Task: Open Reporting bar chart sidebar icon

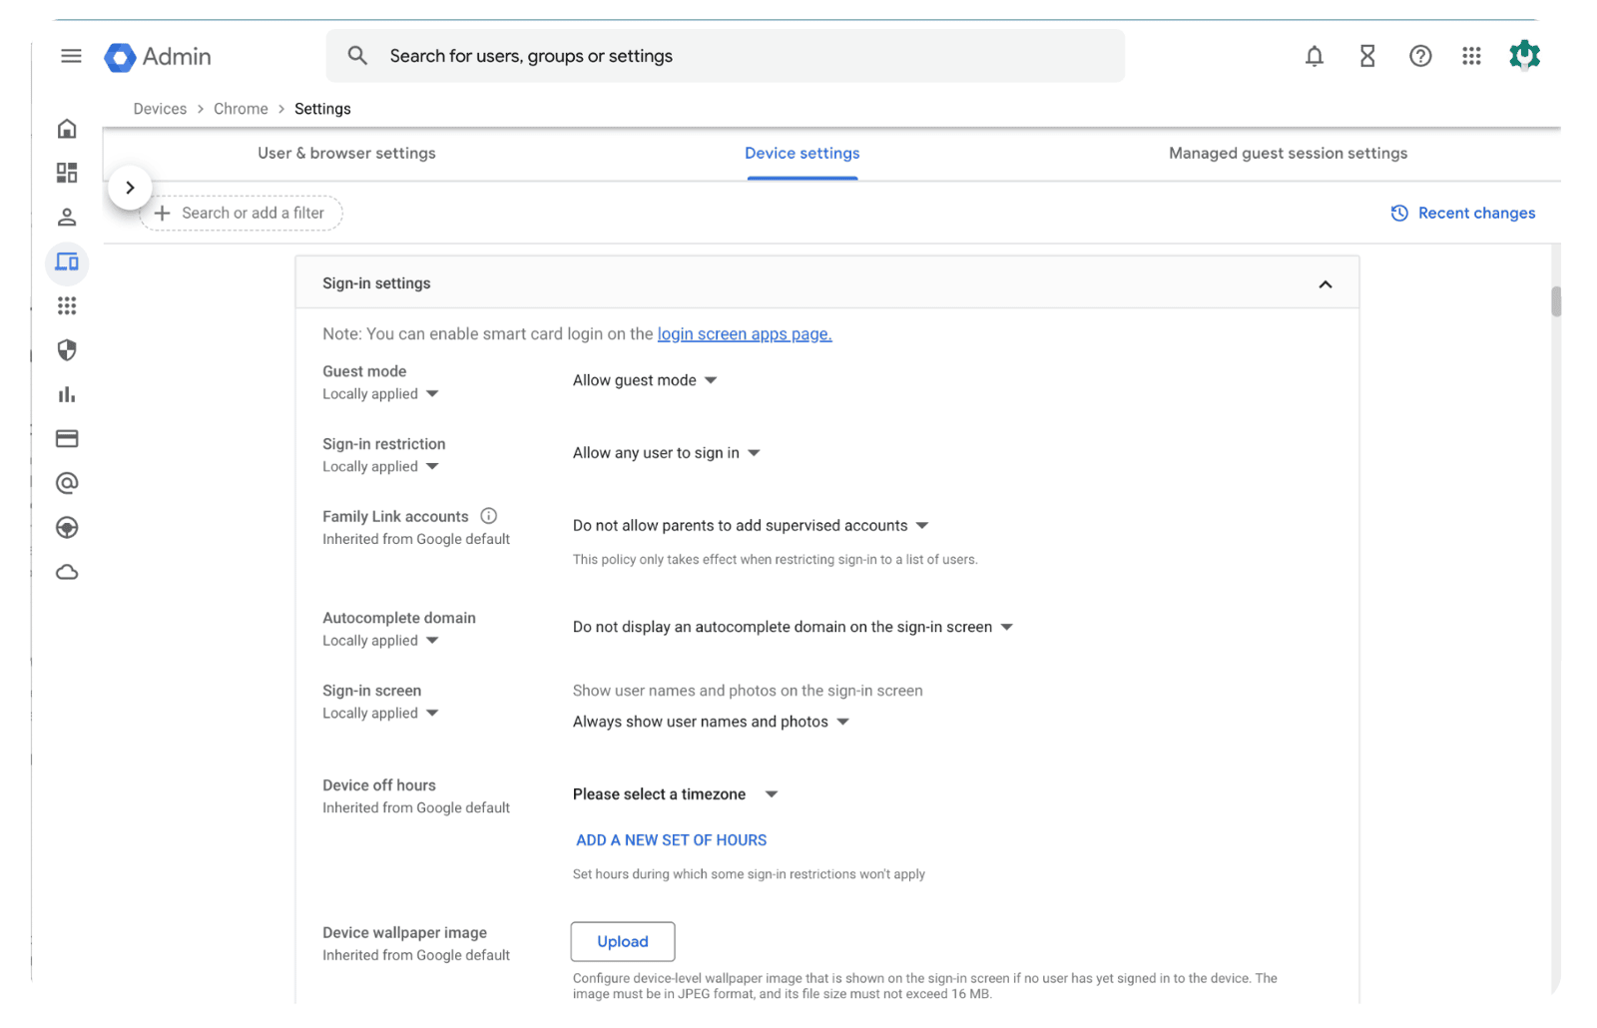Action: click(67, 394)
